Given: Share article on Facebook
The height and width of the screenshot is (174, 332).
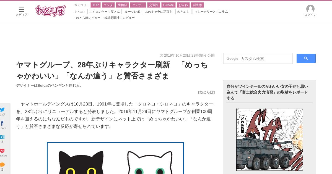Looking at the screenshot, I should point(2,123).
